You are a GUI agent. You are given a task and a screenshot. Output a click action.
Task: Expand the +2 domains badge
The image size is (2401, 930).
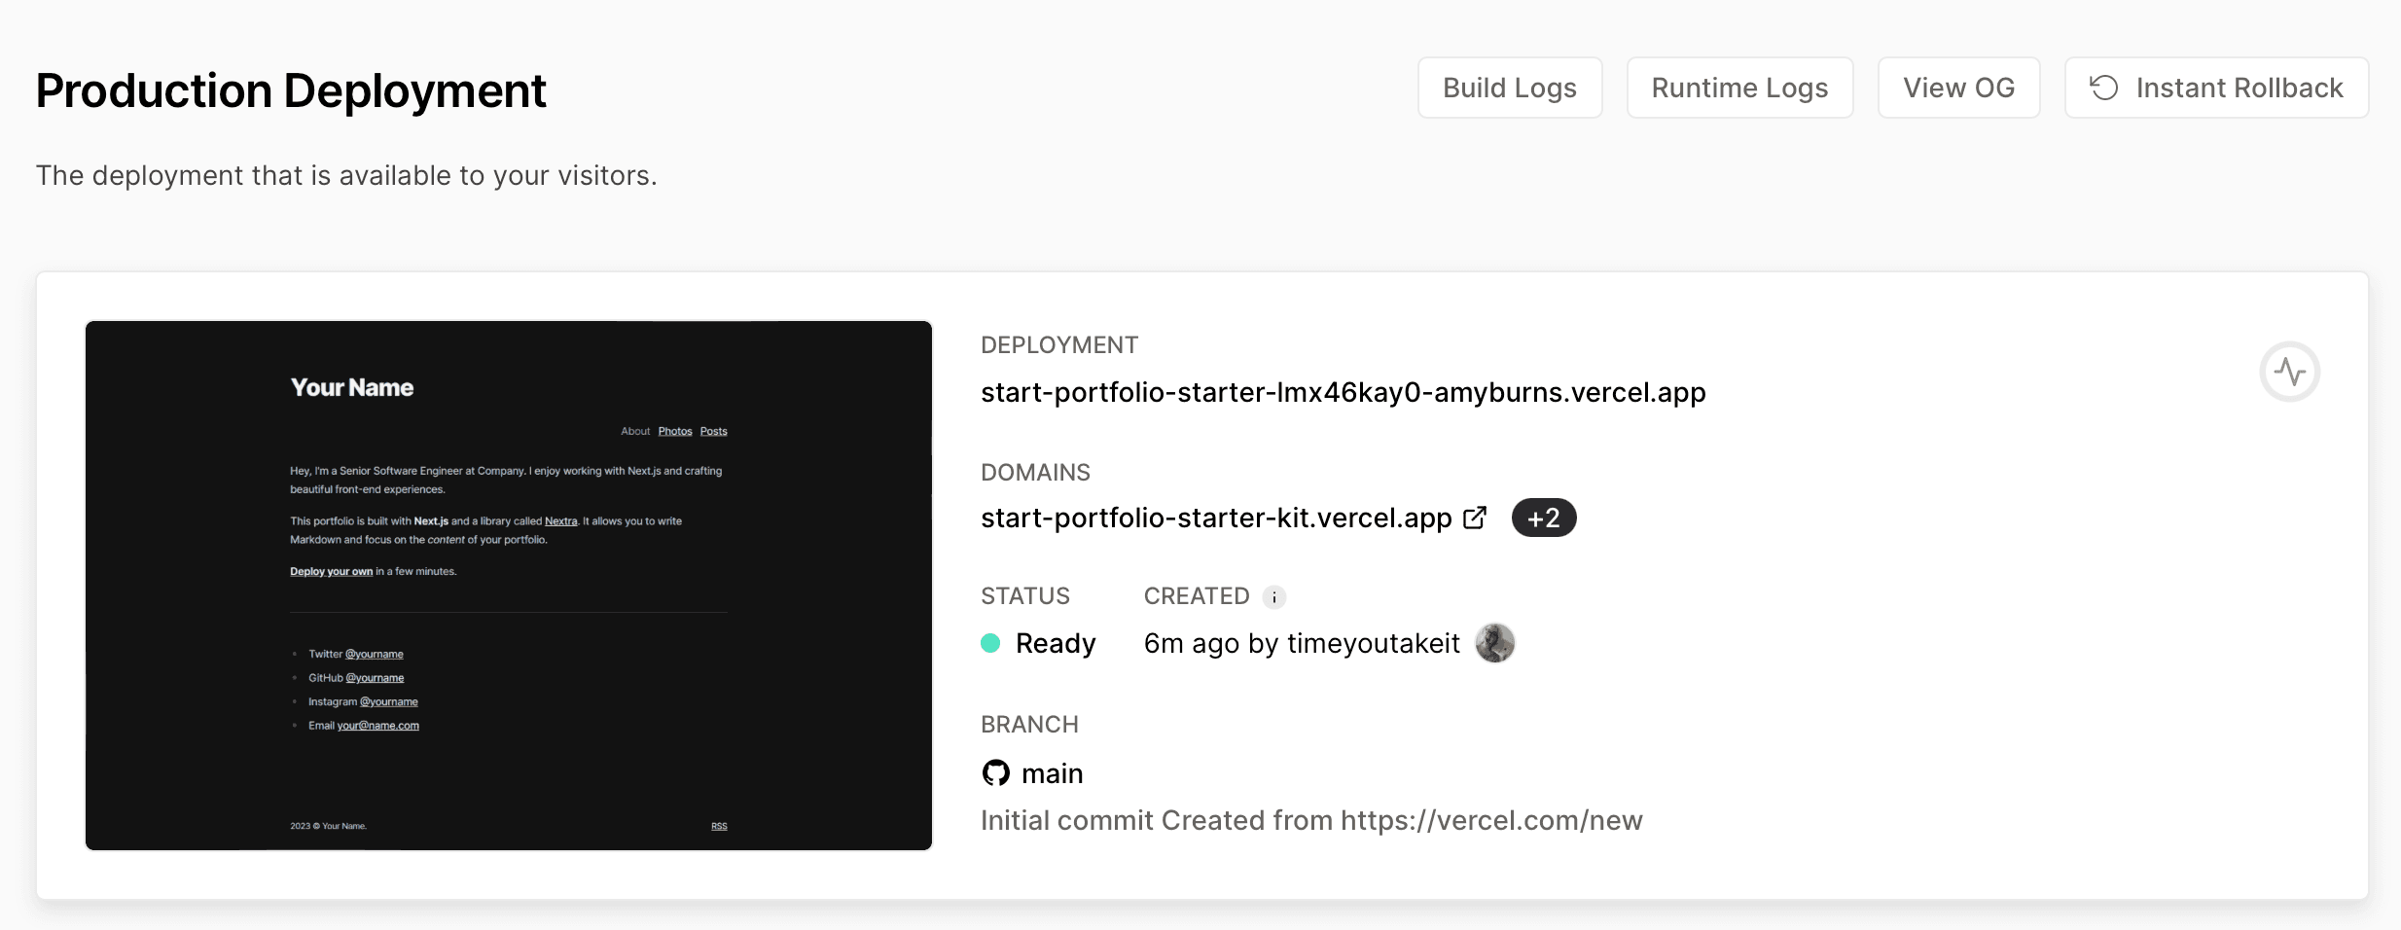[1544, 518]
